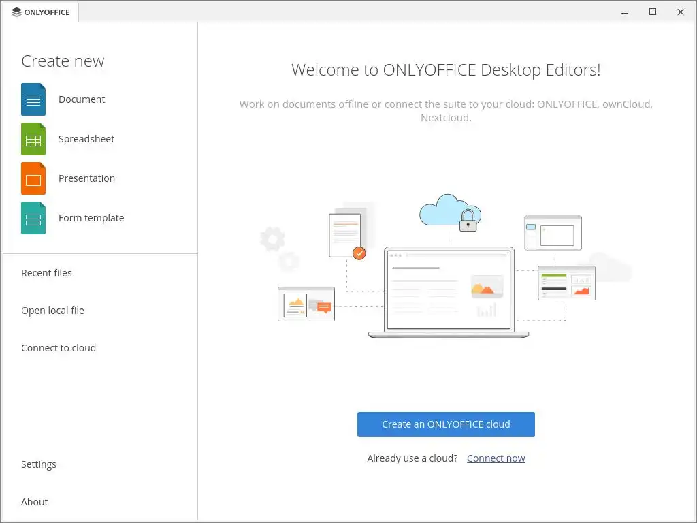The height and width of the screenshot is (523, 697).
Task: Close the ONLYOFFICE window
Action: pyautogui.click(x=680, y=12)
